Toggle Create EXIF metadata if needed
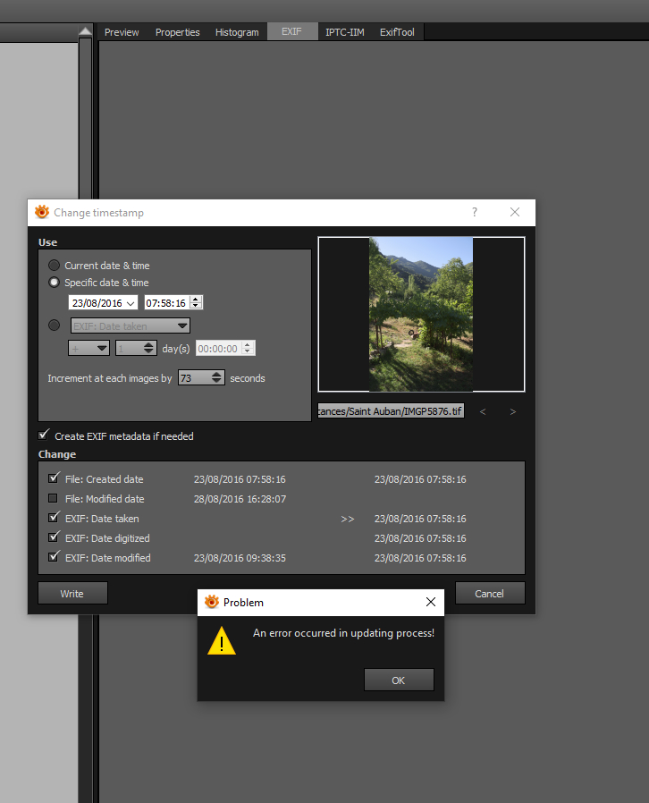 [x=44, y=435]
